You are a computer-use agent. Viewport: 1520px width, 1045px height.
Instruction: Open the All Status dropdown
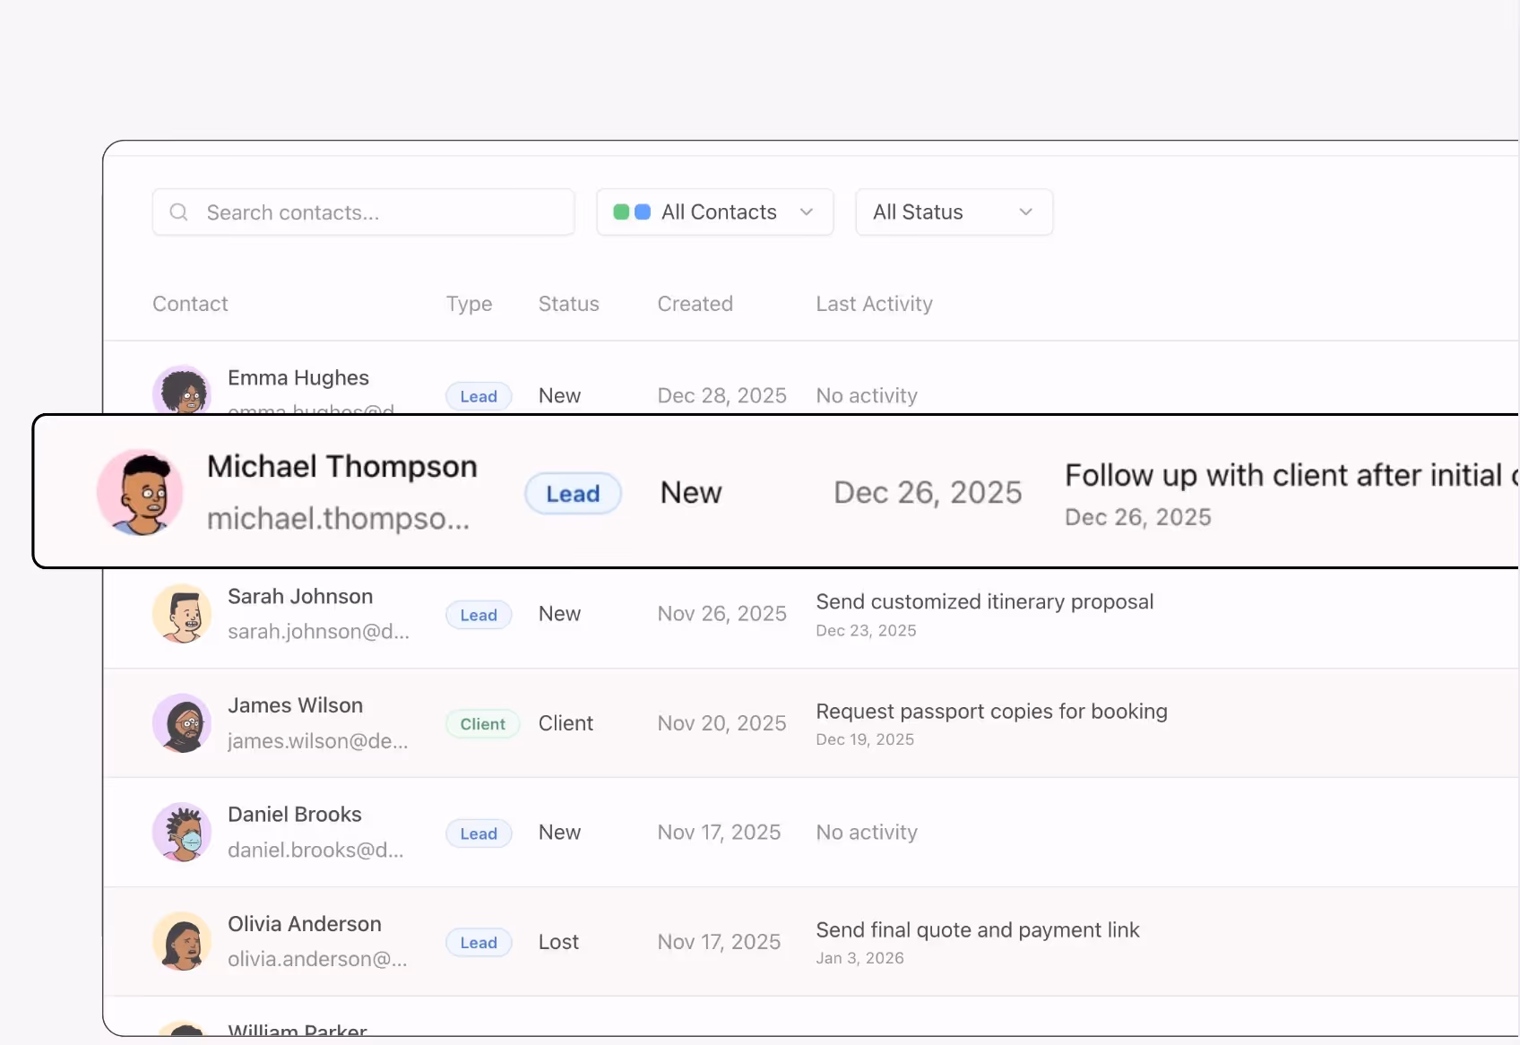[x=953, y=212]
